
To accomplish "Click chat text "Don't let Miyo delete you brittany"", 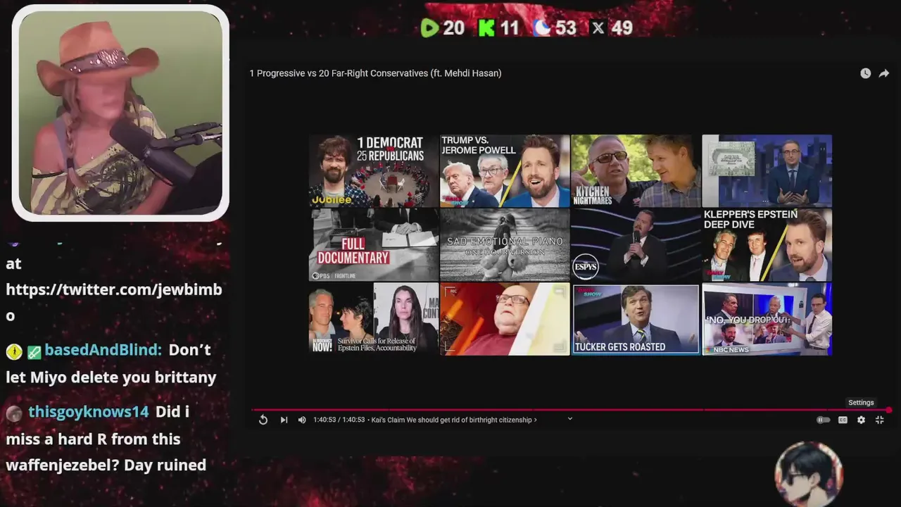I will 111,363.
